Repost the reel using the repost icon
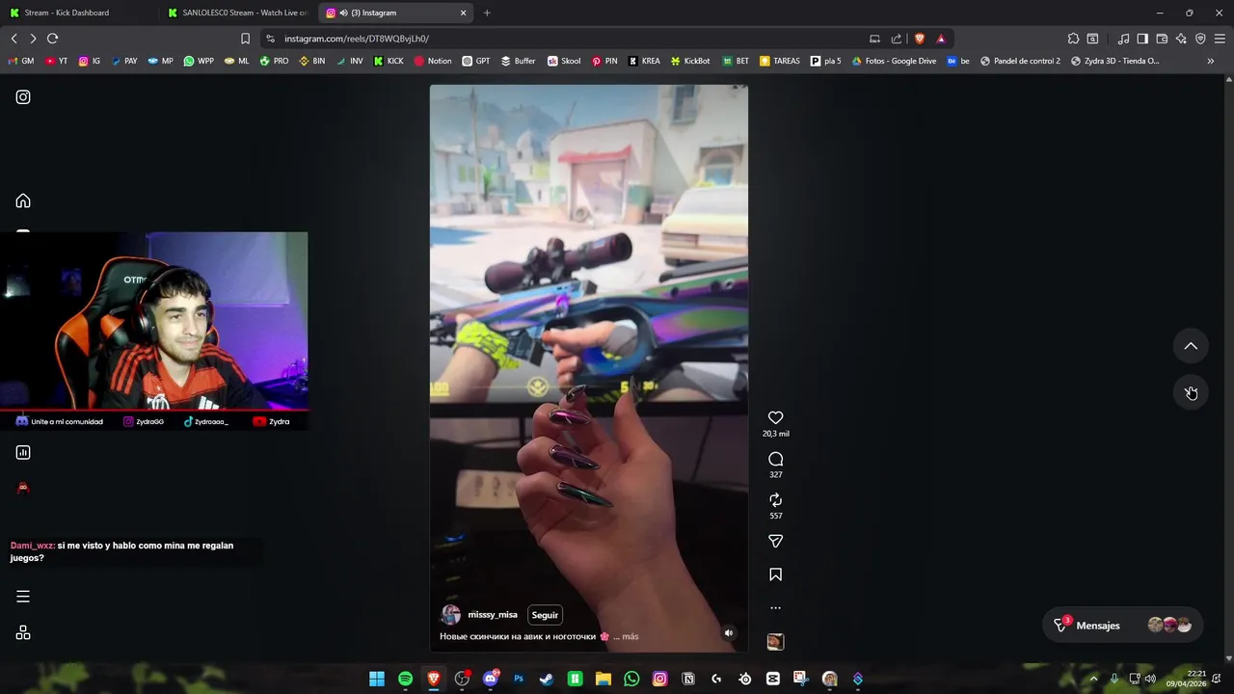 [x=775, y=499]
